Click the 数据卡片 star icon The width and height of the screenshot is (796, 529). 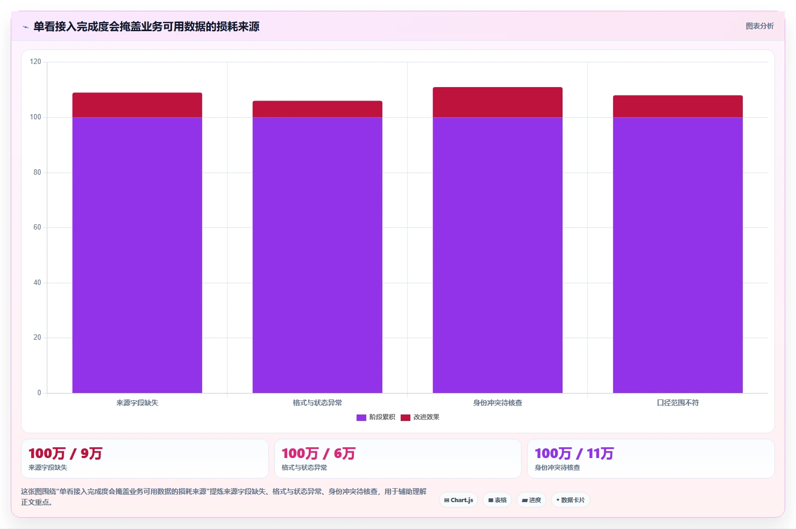[x=558, y=500]
